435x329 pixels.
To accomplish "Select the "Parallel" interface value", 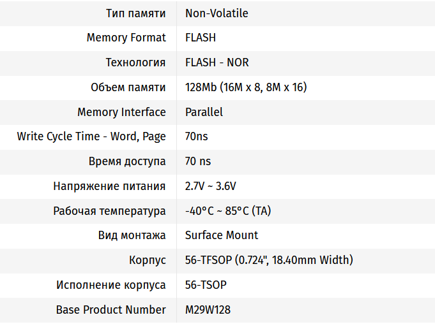I will click(x=204, y=112).
